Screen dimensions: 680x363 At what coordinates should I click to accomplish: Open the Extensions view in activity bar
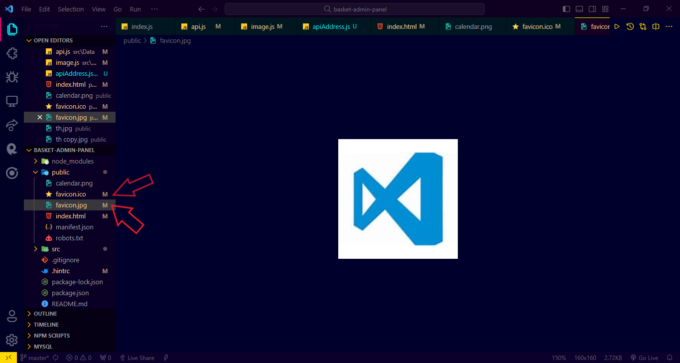tap(12, 54)
